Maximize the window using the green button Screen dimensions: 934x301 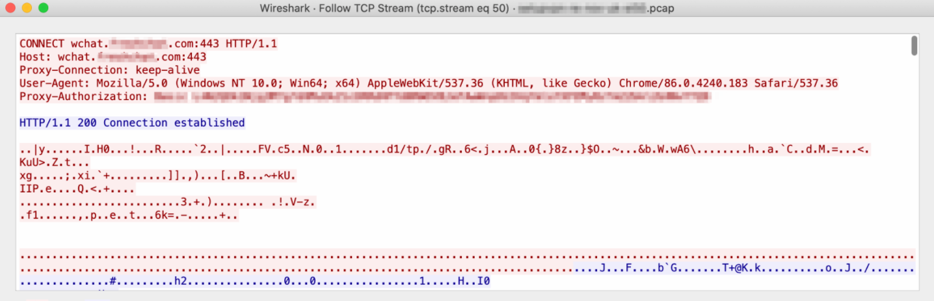(x=44, y=8)
